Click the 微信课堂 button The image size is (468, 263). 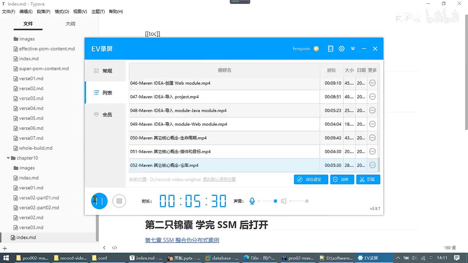(x=311, y=179)
